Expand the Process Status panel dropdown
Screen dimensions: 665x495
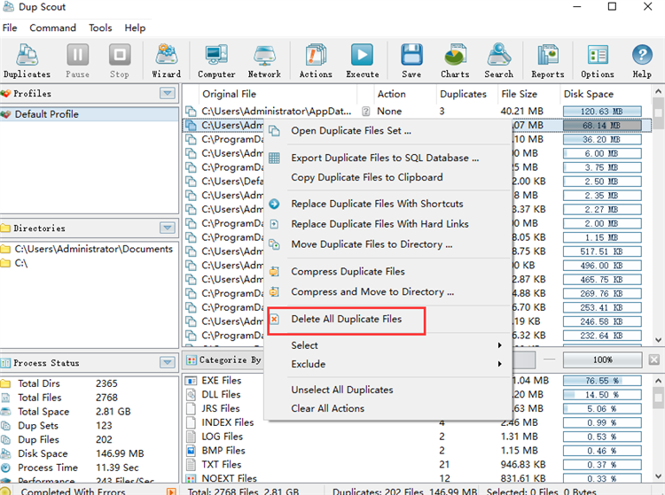[167, 363]
